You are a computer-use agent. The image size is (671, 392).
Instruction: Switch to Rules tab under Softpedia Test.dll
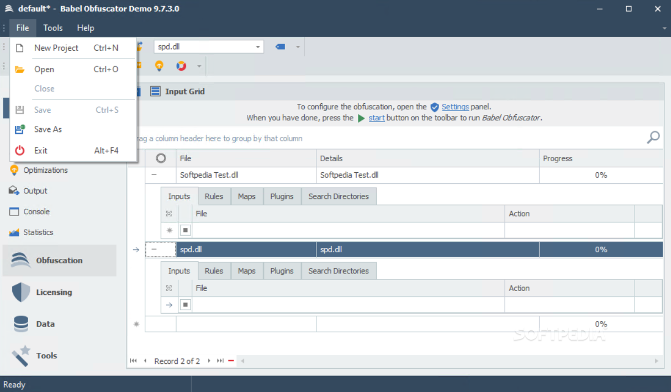coord(214,197)
